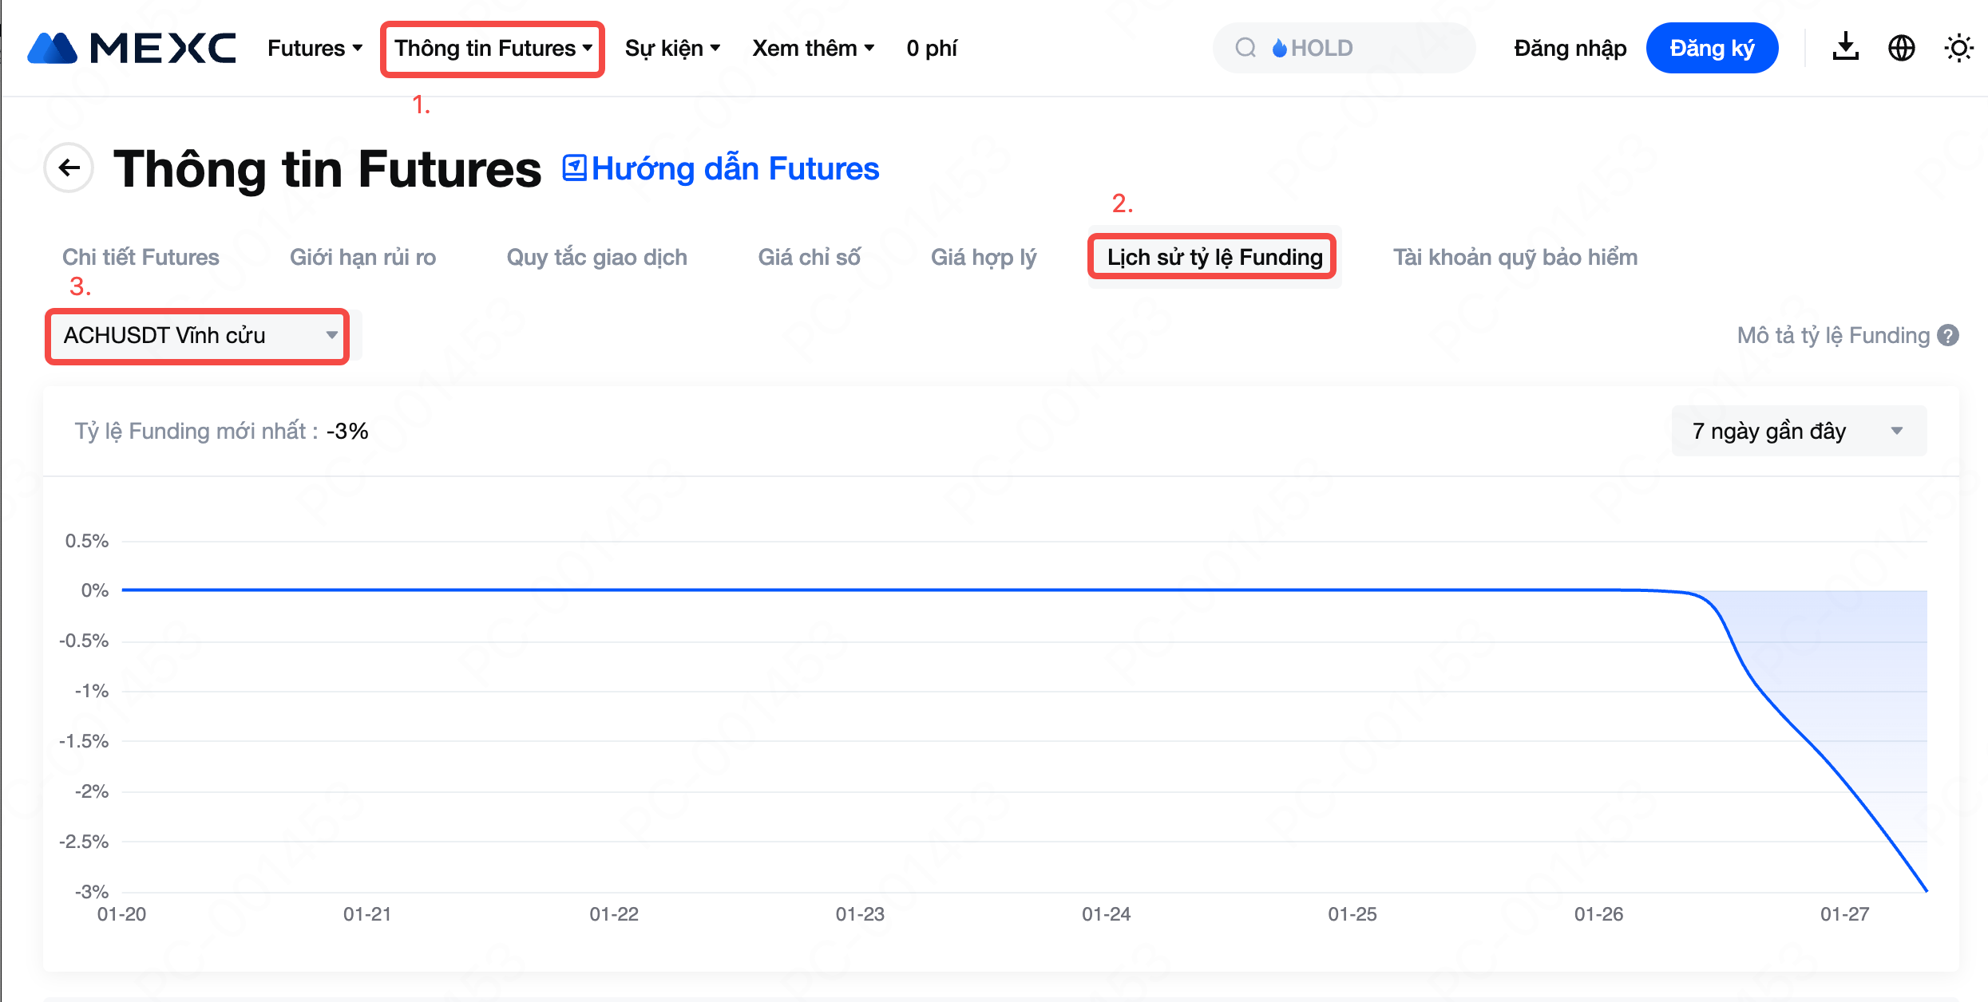Image resolution: width=1988 pixels, height=1002 pixels.
Task: Select the Giới hạn rủi ro tab
Action: point(362,257)
